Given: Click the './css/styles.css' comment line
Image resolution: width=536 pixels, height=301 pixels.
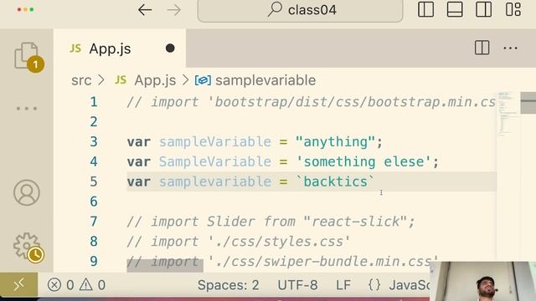Looking at the screenshot, I should [x=238, y=242].
